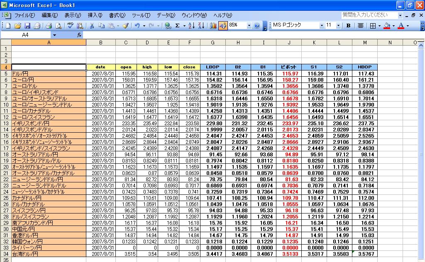Open the 表示(V) menu

click(73, 15)
